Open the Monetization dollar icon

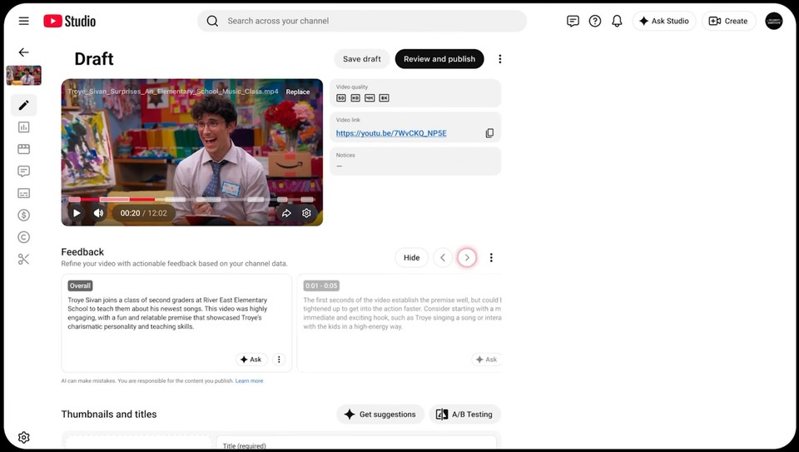[x=23, y=215]
